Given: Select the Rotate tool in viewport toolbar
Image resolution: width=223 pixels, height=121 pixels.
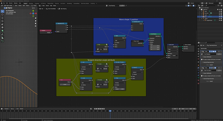Looking at the screenshot, I should pos(2,21).
